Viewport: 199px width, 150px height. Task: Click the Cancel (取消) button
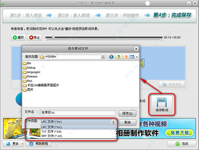[127, 122]
